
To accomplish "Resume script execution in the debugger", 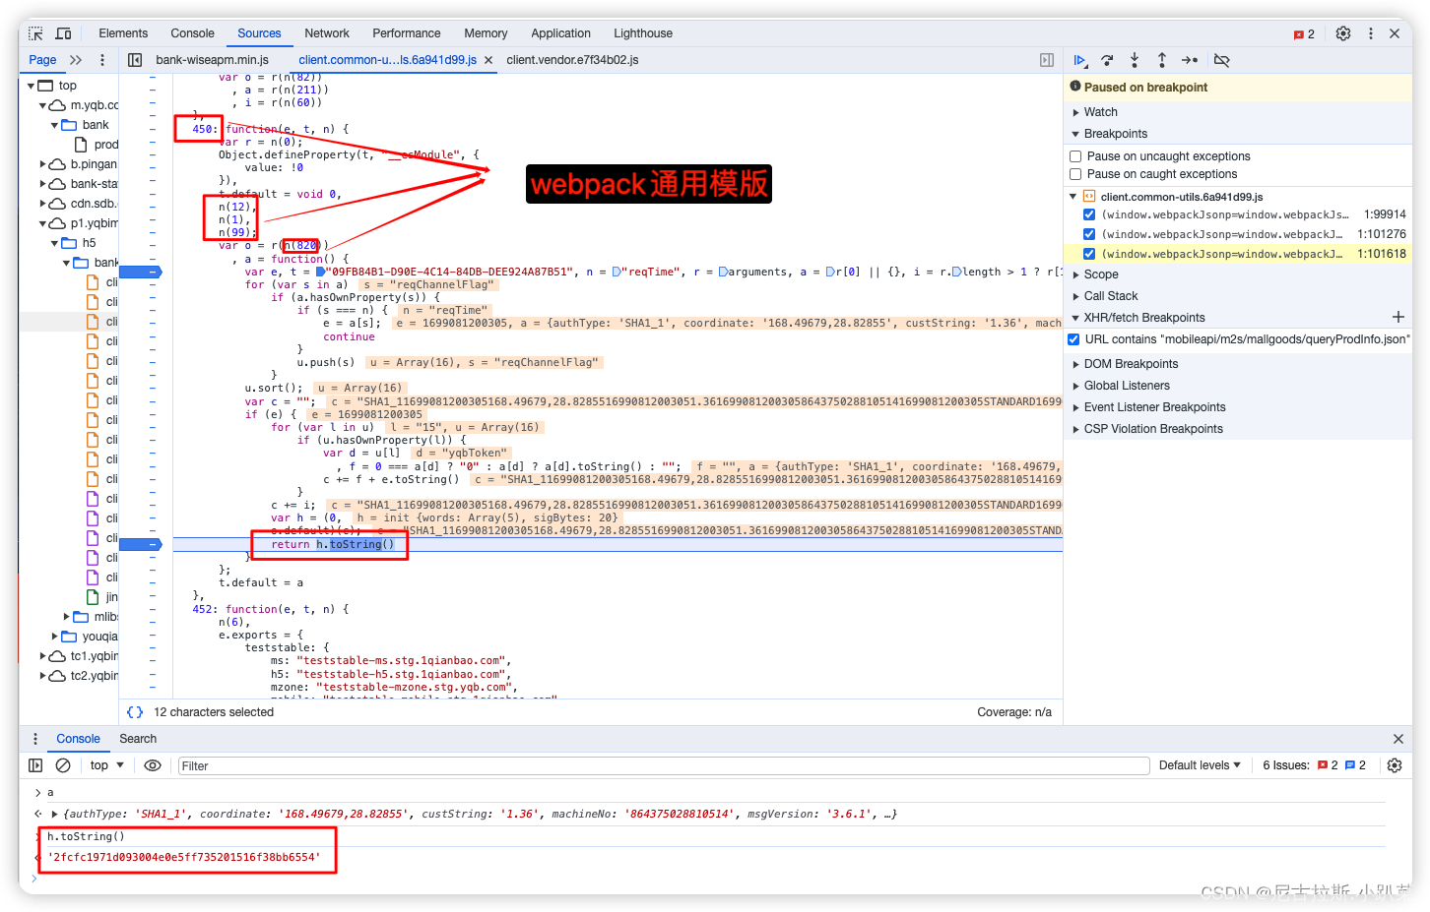I will (x=1080, y=60).
